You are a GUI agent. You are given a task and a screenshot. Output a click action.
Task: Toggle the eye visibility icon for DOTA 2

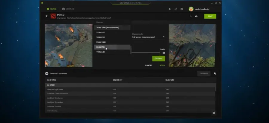196,16
